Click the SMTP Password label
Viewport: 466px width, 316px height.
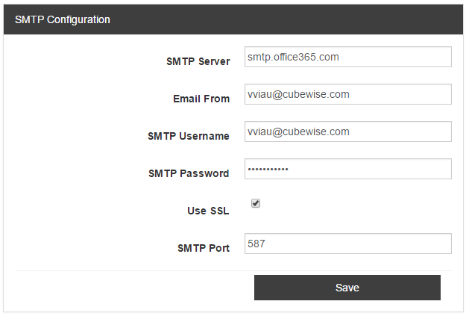coord(189,173)
